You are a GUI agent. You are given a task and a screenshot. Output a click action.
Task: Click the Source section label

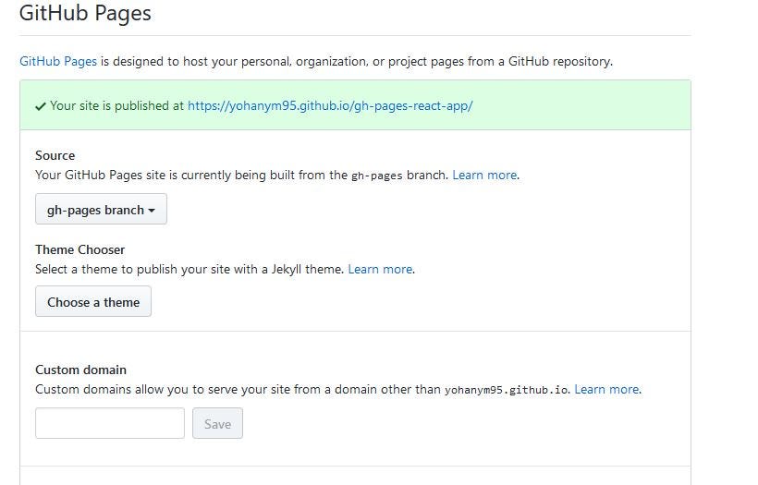pos(55,155)
